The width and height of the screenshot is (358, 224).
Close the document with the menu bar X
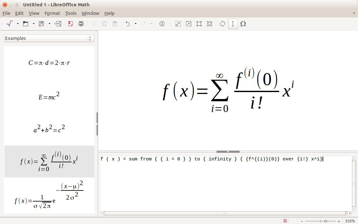point(354,13)
